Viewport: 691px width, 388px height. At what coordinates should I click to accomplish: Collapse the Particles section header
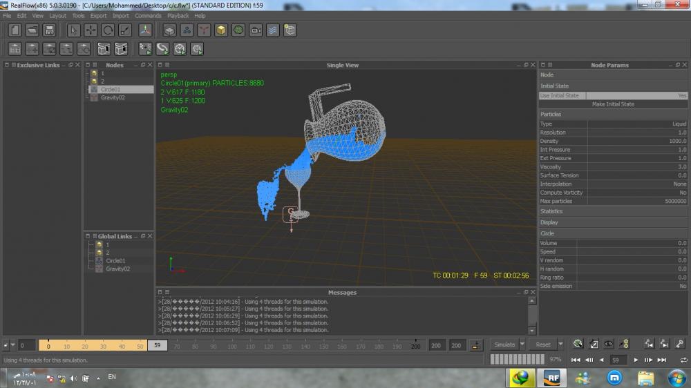point(613,114)
